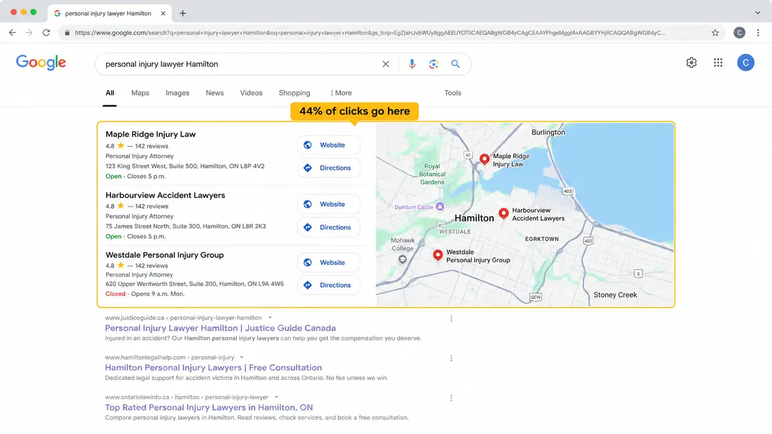Click the Harbourview Accident Lawyers map pin

504,214
